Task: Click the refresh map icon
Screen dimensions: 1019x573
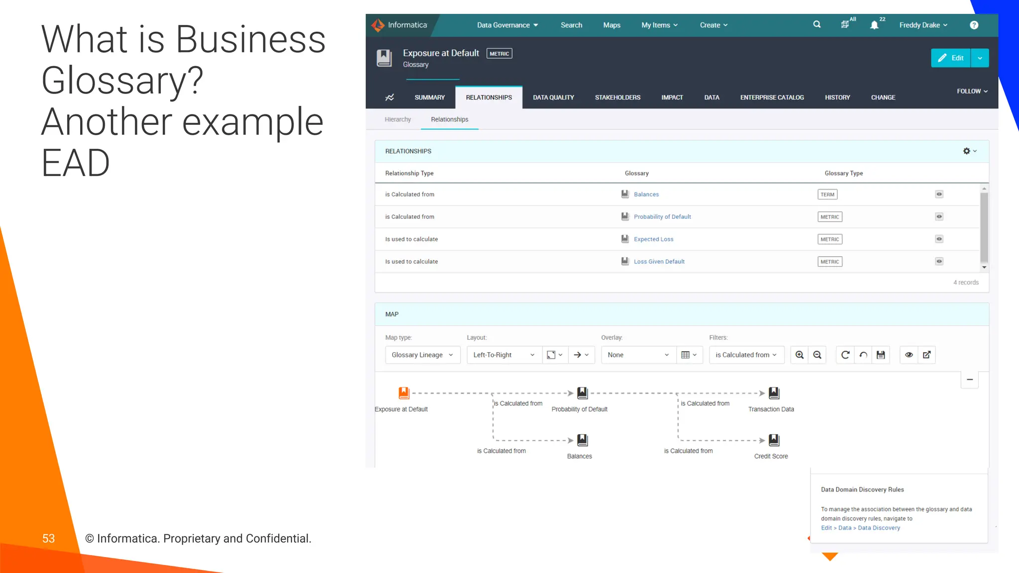Action: click(x=845, y=355)
